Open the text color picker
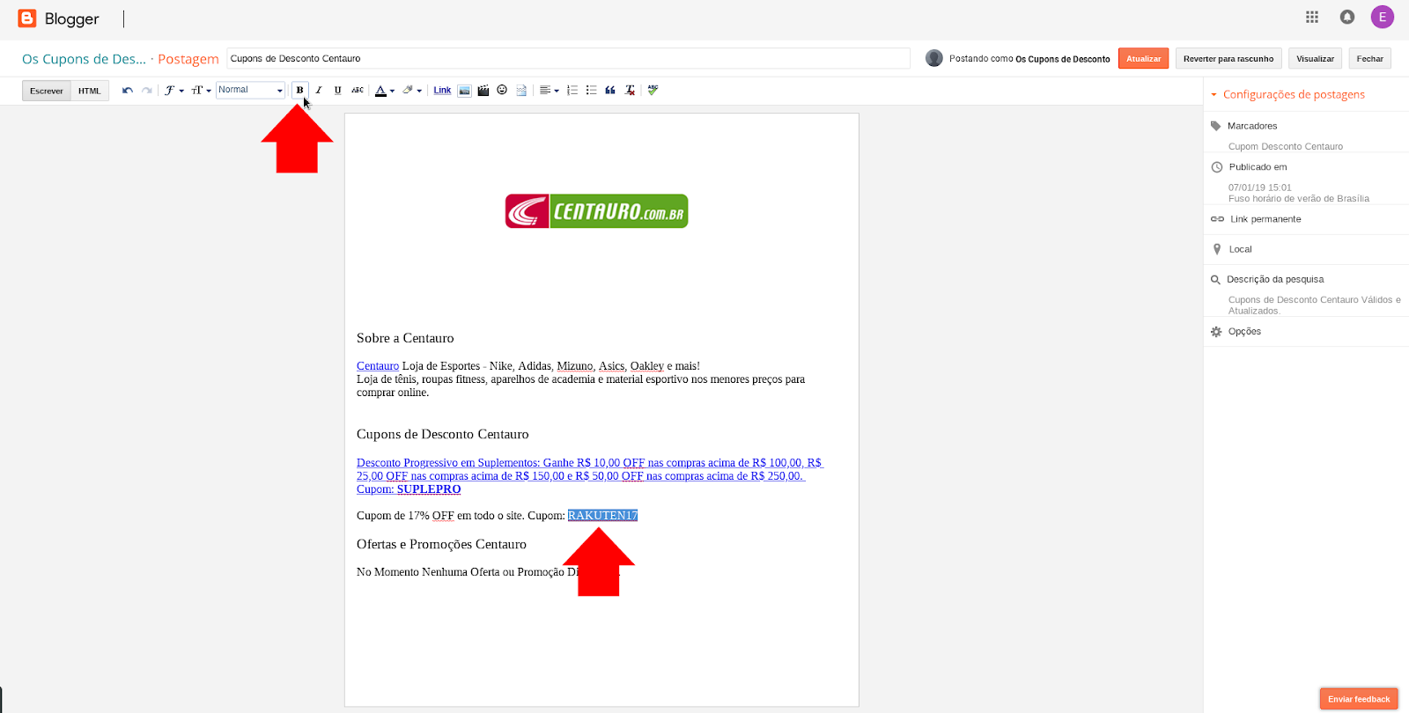This screenshot has width=1409, height=713. 384,91
